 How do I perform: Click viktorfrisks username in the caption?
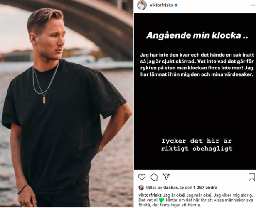tap(150, 195)
